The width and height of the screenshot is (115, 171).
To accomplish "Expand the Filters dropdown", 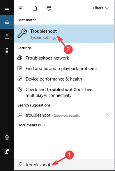I will pyautogui.click(x=101, y=8).
